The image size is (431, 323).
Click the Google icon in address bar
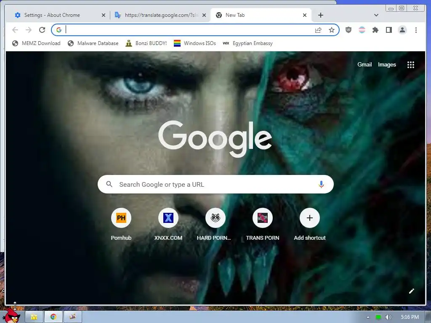(x=59, y=30)
